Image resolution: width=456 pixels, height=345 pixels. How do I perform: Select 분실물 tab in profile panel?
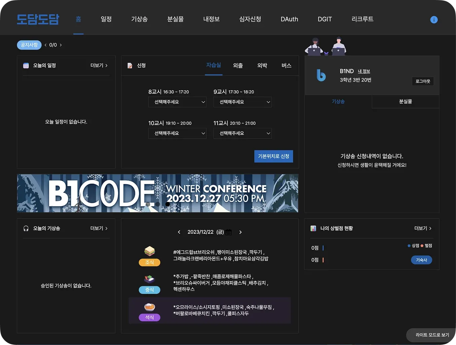click(x=406, y=101)
